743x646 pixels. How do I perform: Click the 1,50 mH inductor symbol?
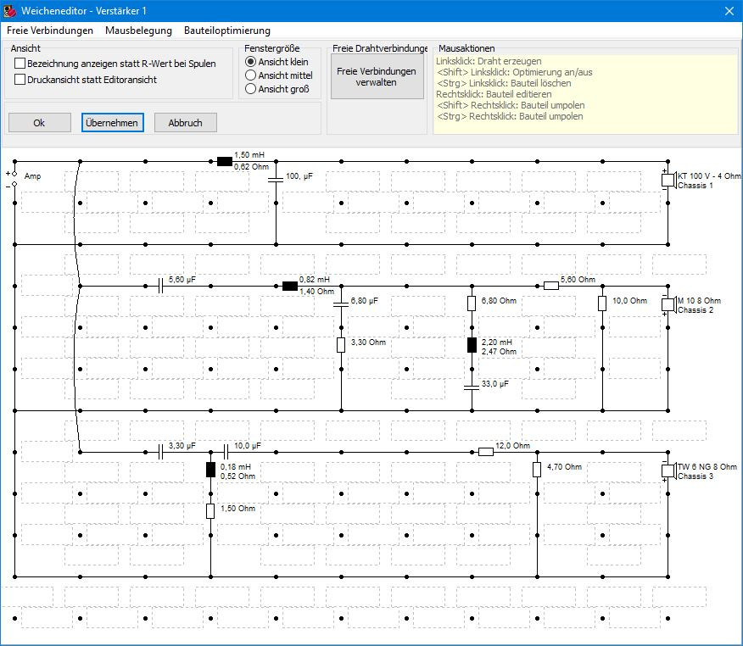pos(225,161)
